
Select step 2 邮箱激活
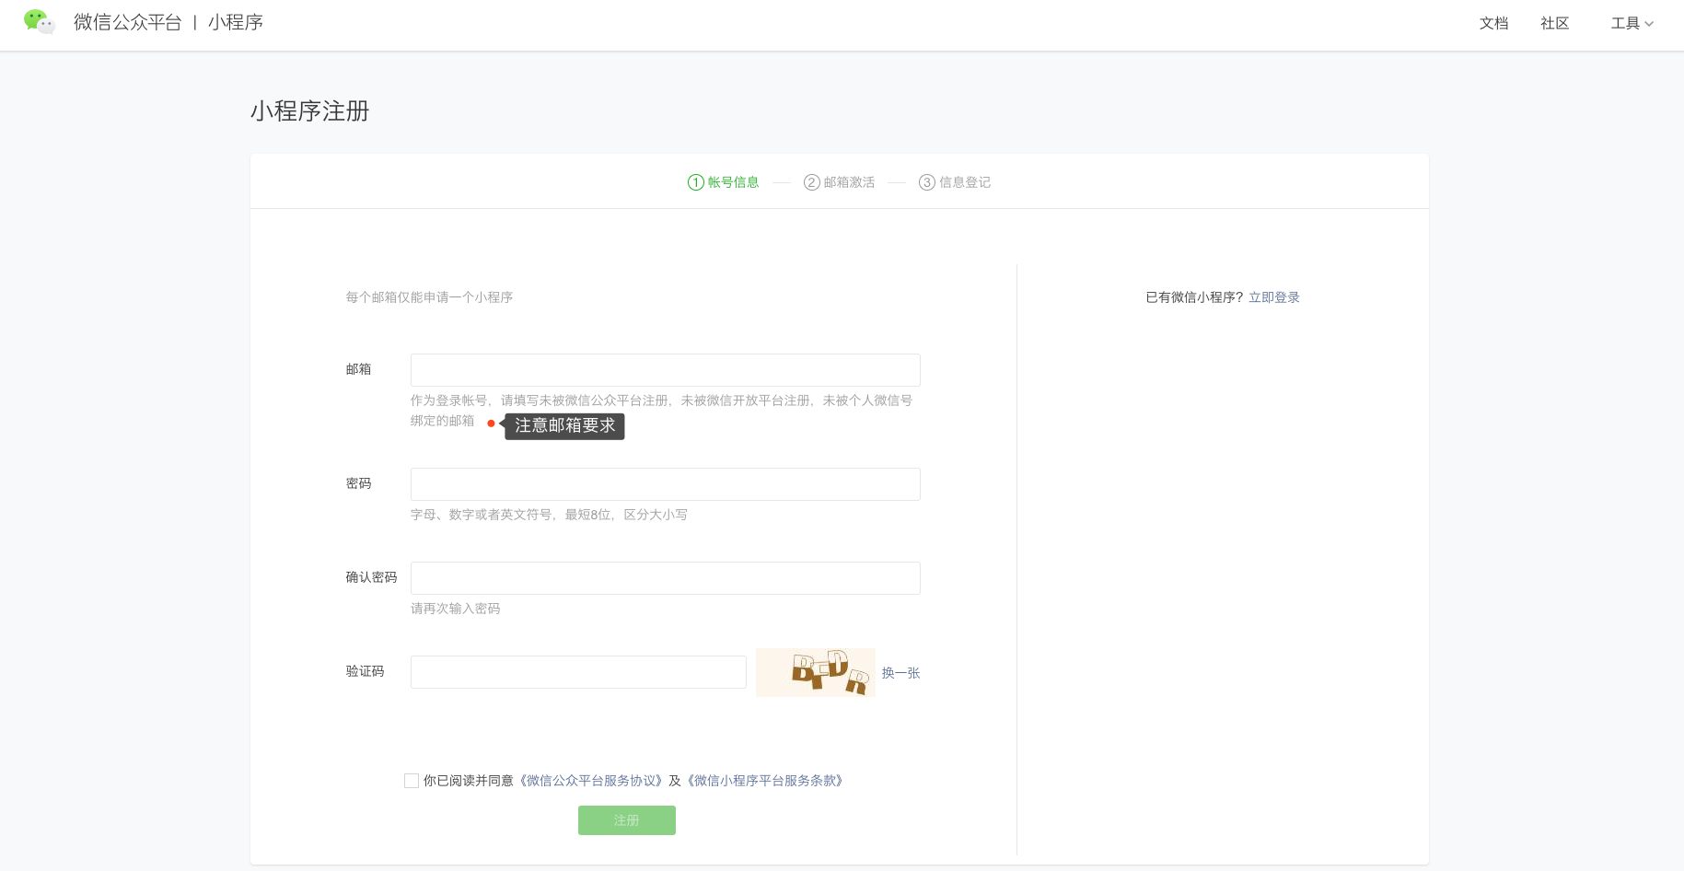[x=840, y=182]
